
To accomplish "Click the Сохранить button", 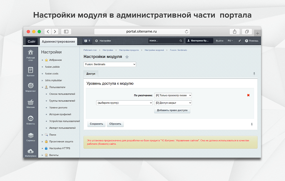I will [x=96, y=124].
